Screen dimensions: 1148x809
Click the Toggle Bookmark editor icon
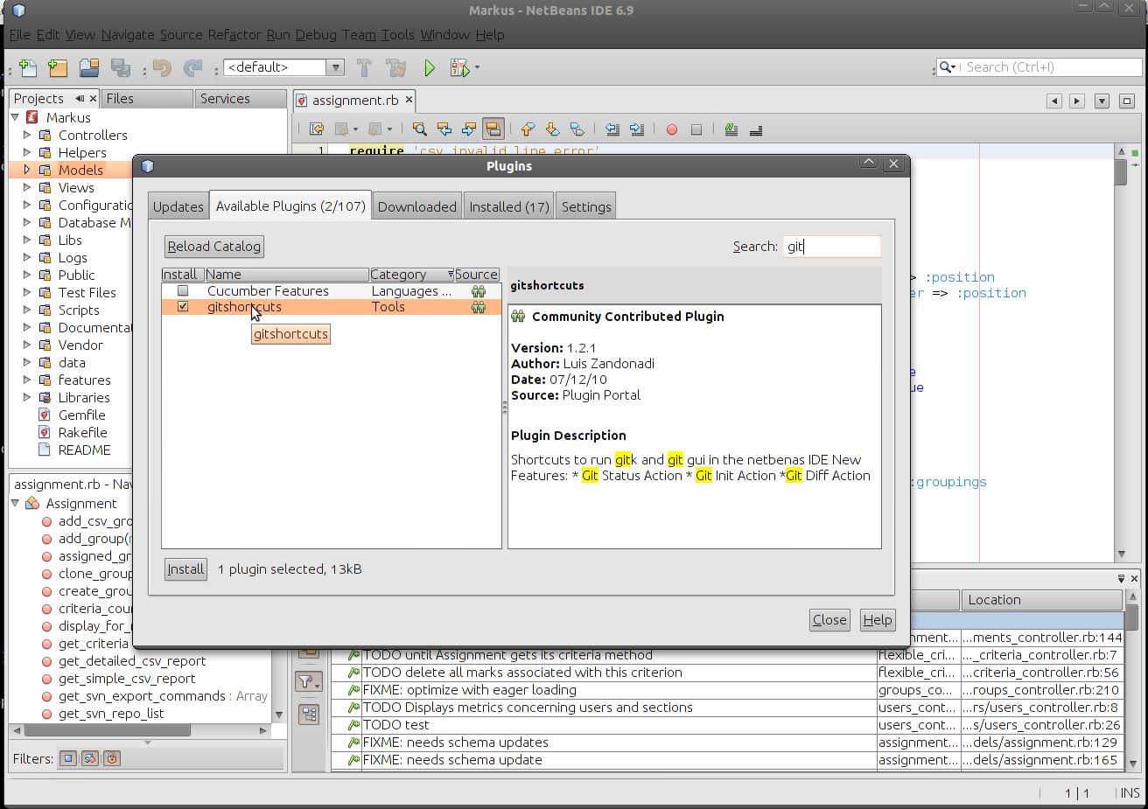577,129
